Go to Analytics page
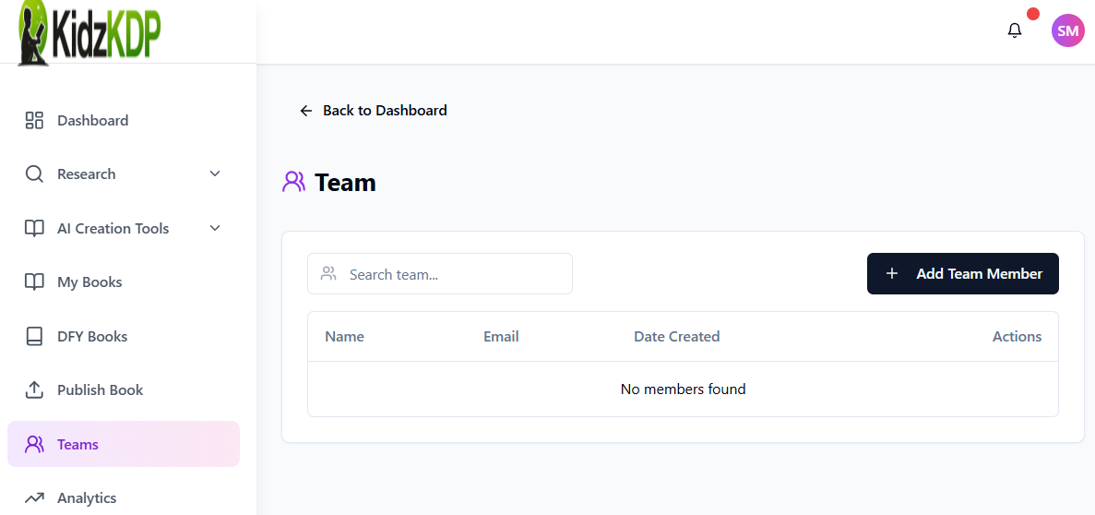The width and height of the screenshot is (1095, 515). click(x=87, y=498)
